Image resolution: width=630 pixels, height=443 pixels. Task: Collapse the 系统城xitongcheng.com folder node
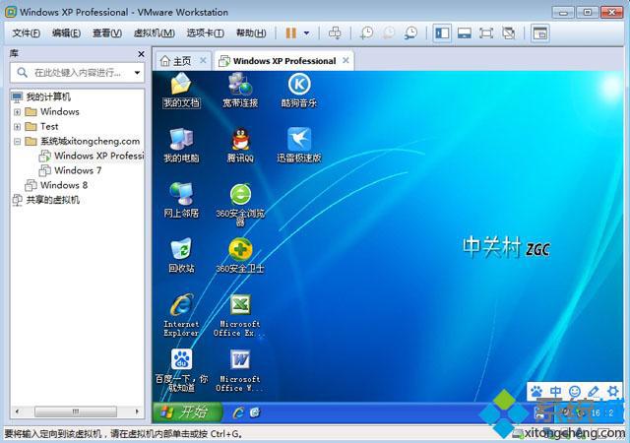(17, 141)
